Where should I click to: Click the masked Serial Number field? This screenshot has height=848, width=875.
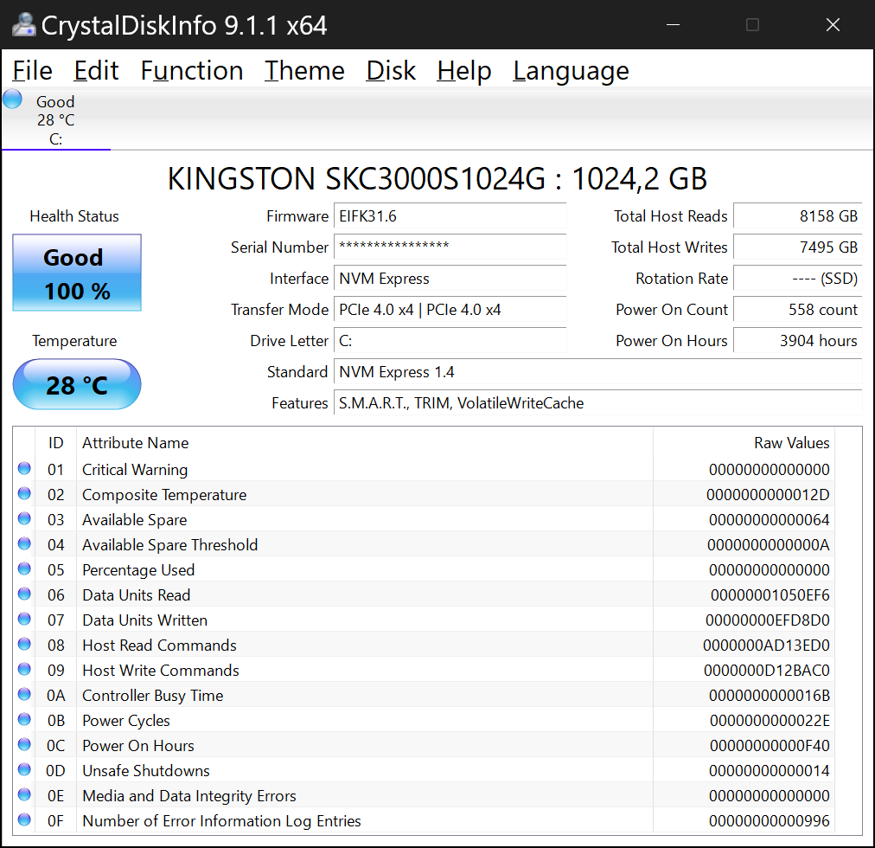(450, 247)
